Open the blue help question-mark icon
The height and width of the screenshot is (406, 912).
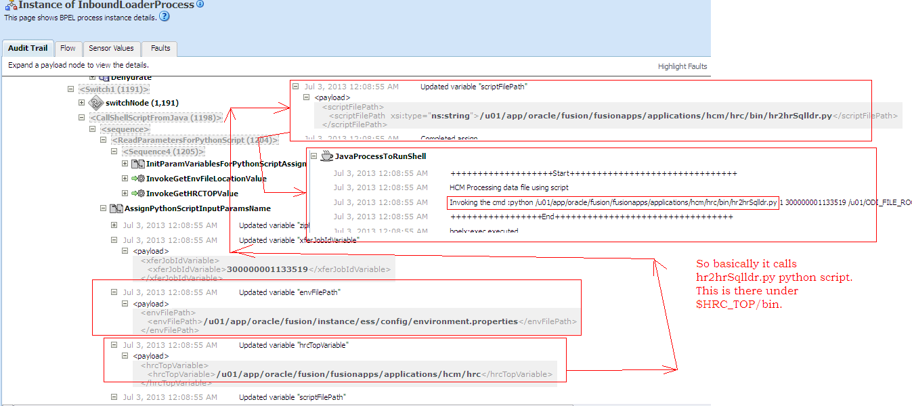163,17
